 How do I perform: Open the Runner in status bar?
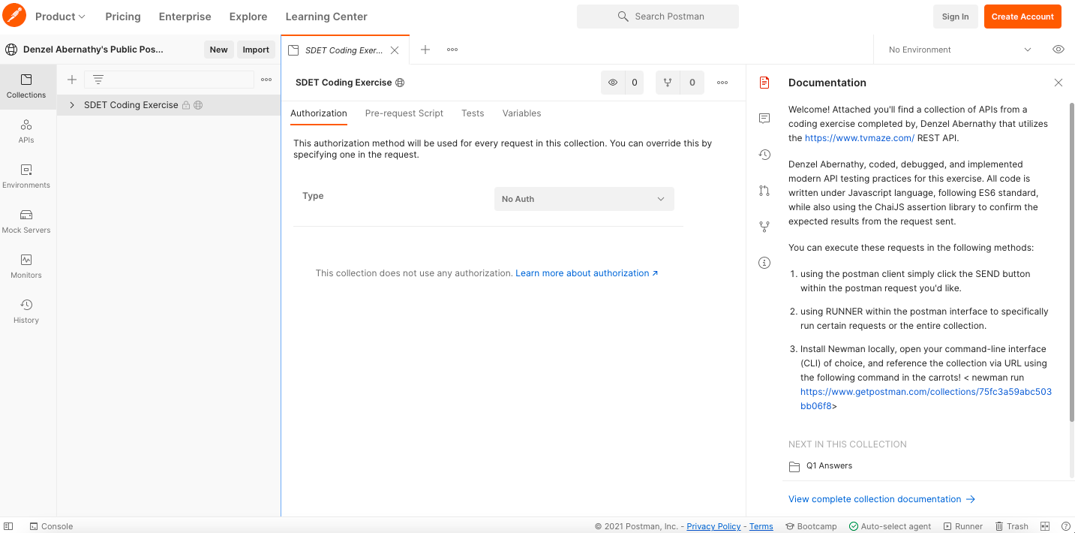click(x=963, y=526)
